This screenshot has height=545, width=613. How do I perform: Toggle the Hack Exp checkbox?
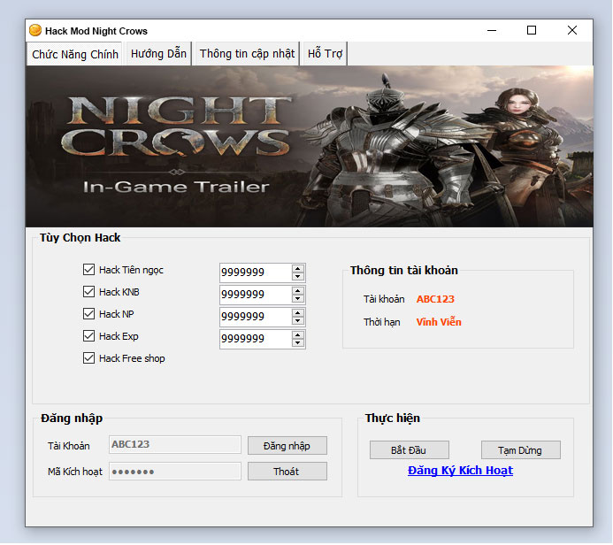(88, 336)
